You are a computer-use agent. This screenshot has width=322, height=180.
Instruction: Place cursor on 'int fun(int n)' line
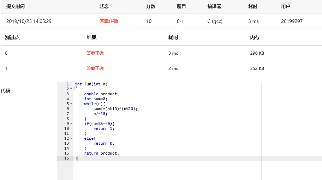coord(91,84)
